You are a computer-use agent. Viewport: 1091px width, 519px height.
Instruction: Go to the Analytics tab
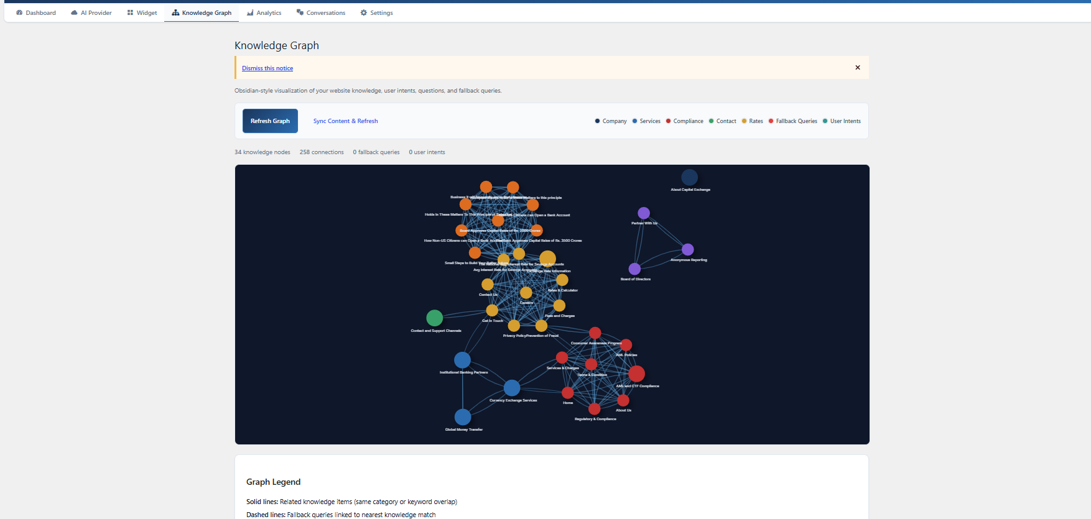click(x=264, y=12)
